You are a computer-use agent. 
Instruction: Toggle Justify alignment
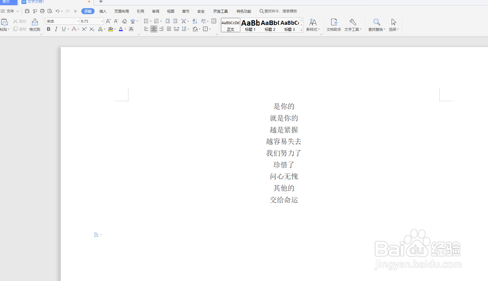tap(169, 29)
